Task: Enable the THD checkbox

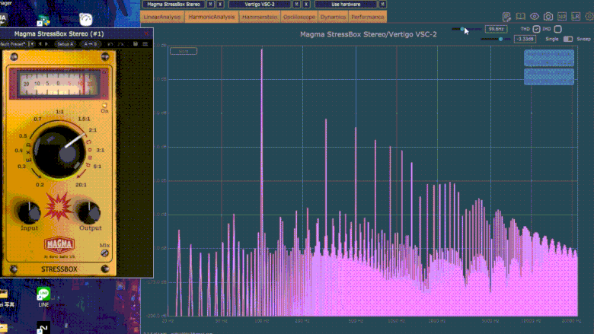Action: [536, 29]
